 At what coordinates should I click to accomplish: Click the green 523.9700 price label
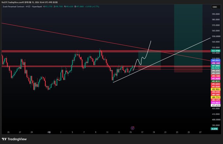pos(215,51)
